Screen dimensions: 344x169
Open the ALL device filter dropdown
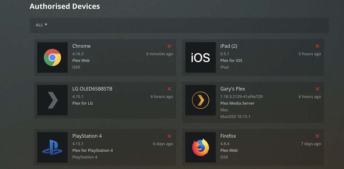42,25
